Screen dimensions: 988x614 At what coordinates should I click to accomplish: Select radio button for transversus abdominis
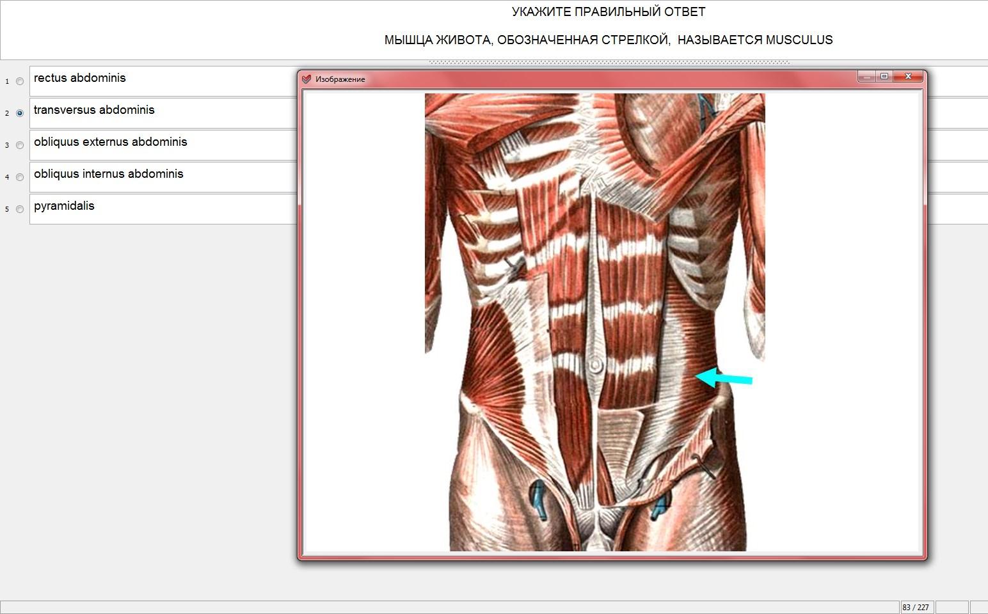pyautogui.click(x=20, y=113)
